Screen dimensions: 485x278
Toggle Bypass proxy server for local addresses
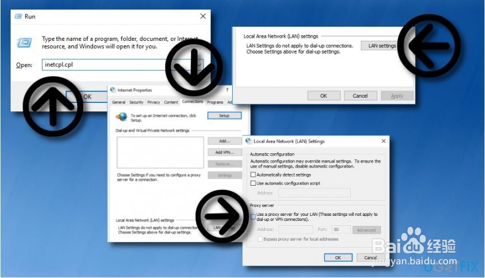[260, 239]
